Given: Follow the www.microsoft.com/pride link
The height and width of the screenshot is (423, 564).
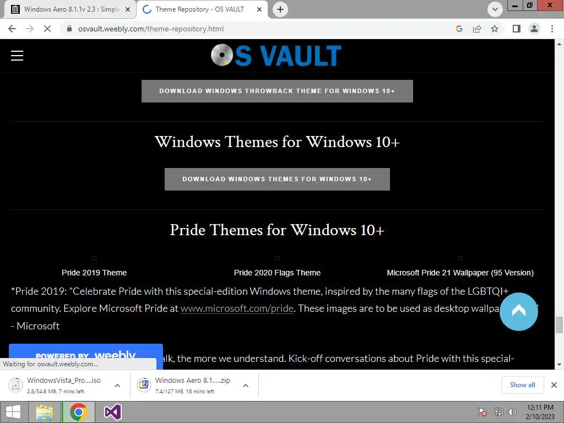Looking at the screenshot, I should click(x=237, y=308).
